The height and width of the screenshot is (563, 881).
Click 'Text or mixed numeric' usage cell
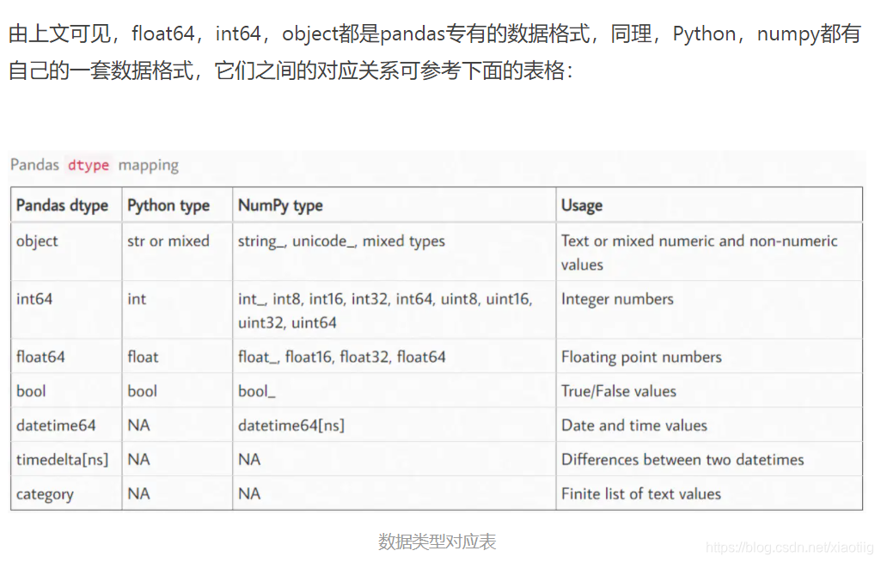[709, 253]
